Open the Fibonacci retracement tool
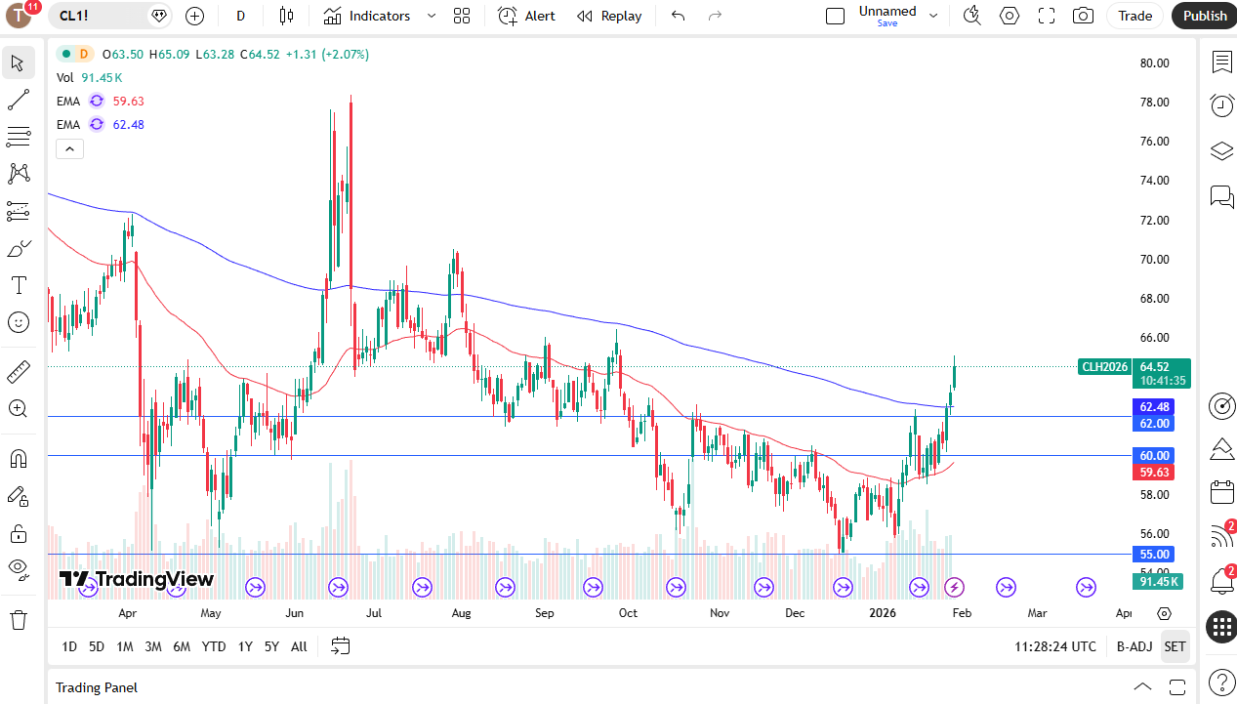The width and height of the screenshot is (1237, 704). (x=18, y=136)
